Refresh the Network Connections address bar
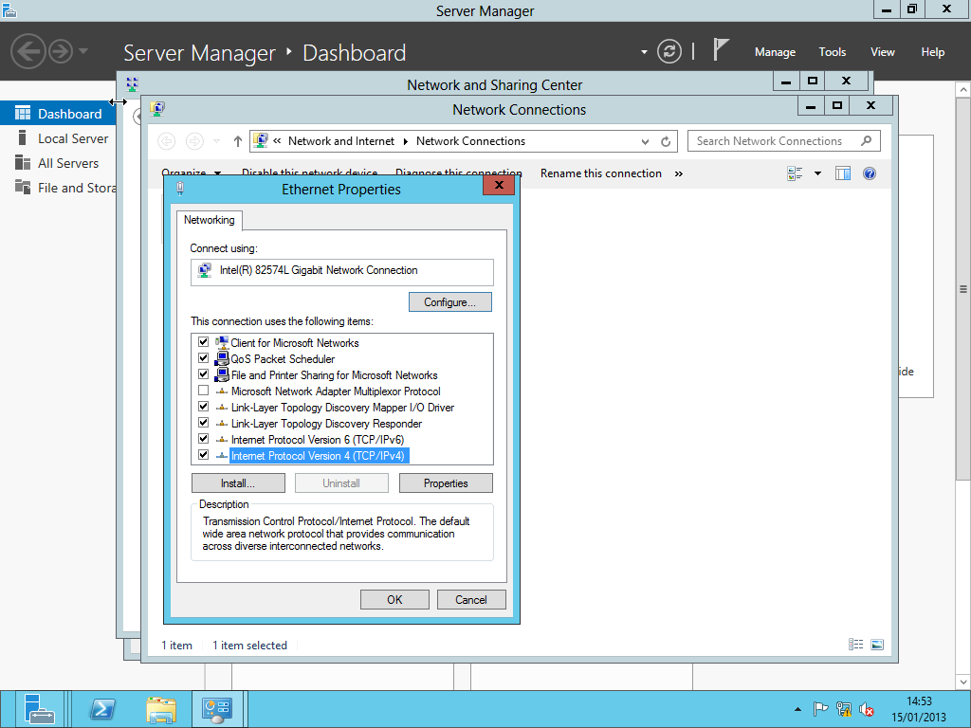 pos(667,141)
